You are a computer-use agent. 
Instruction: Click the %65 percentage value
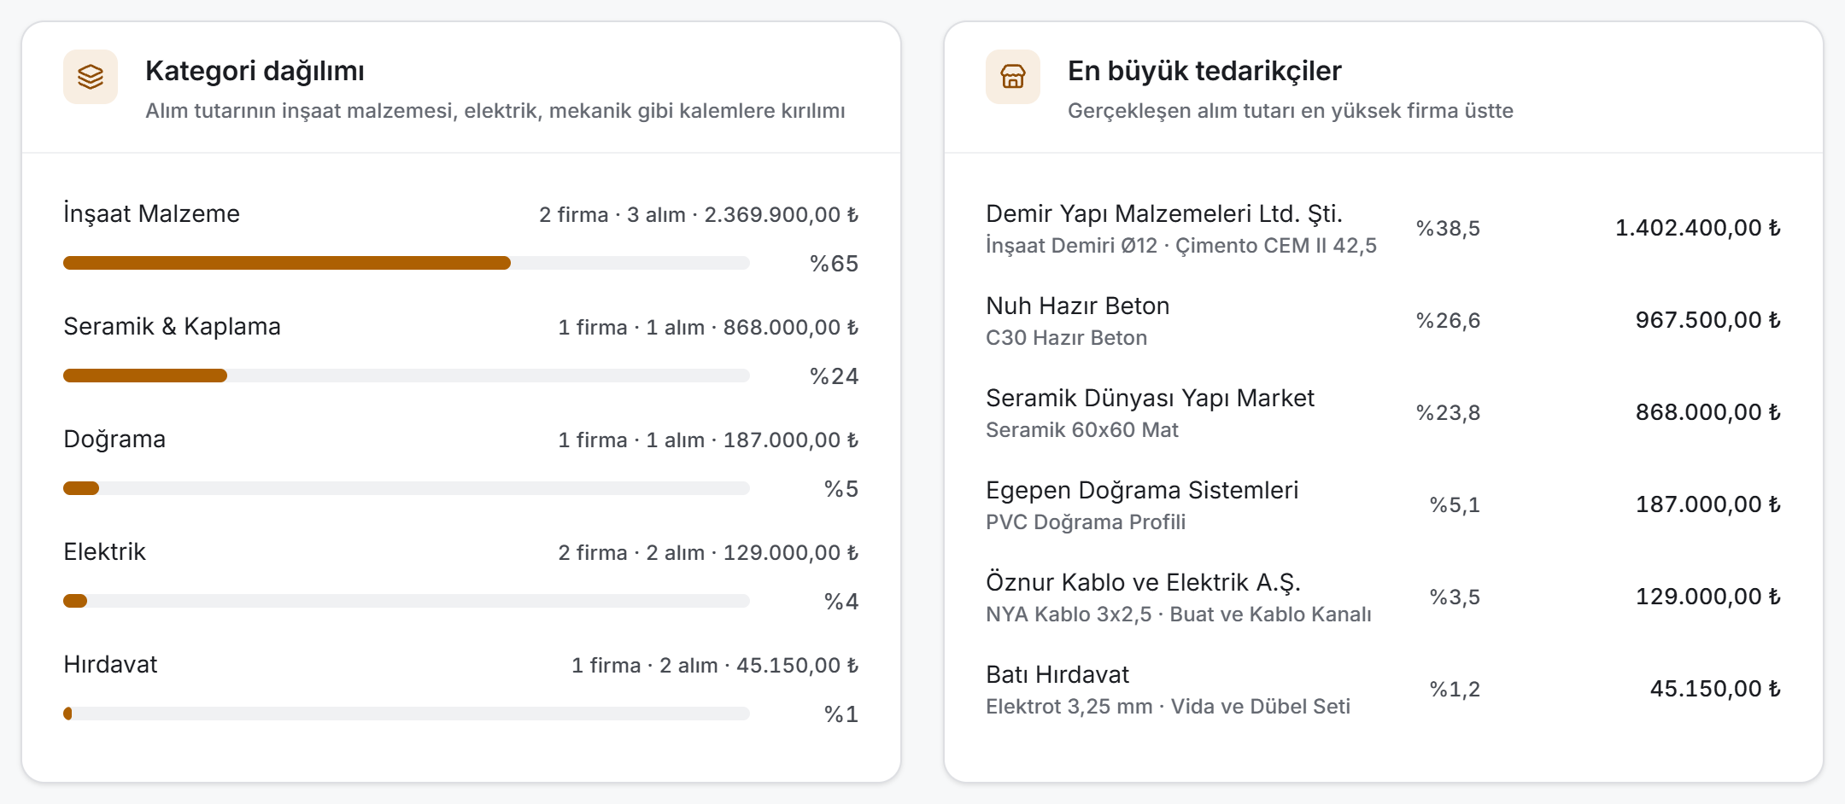[834, 263]
